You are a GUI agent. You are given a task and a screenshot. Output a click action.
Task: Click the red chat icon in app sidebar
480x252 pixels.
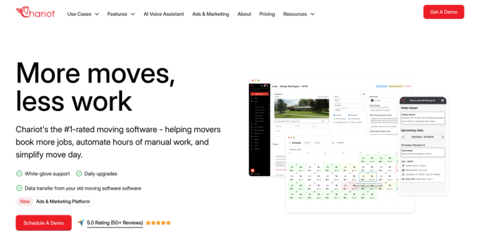tap(252, 171)
